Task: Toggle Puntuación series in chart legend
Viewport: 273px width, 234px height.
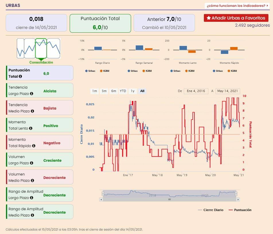Action: pos(240,210)
